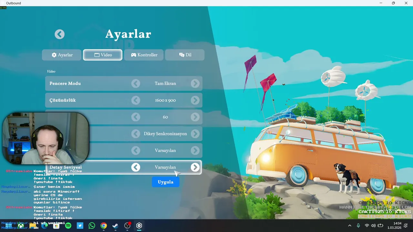Open Spotify from the taskbar

pos(68,226)
